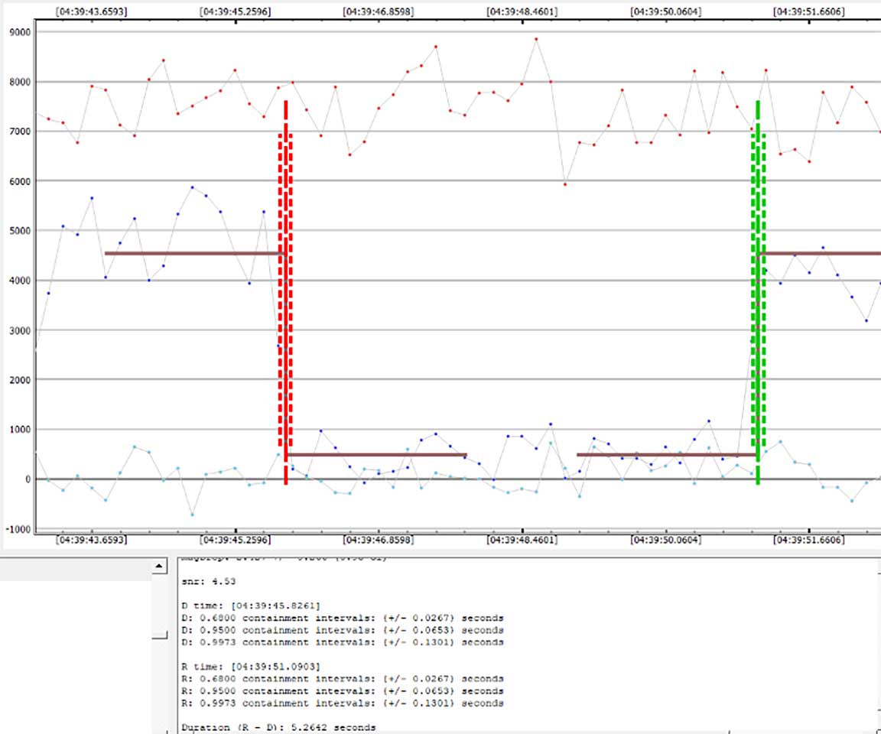Click the top-axis time label [04:39:43.6593]
Screen dimensions: 881x734
click(92, 11)
